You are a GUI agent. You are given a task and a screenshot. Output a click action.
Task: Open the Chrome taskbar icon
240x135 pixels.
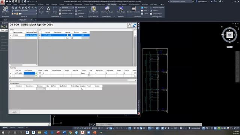click(70, 132)
